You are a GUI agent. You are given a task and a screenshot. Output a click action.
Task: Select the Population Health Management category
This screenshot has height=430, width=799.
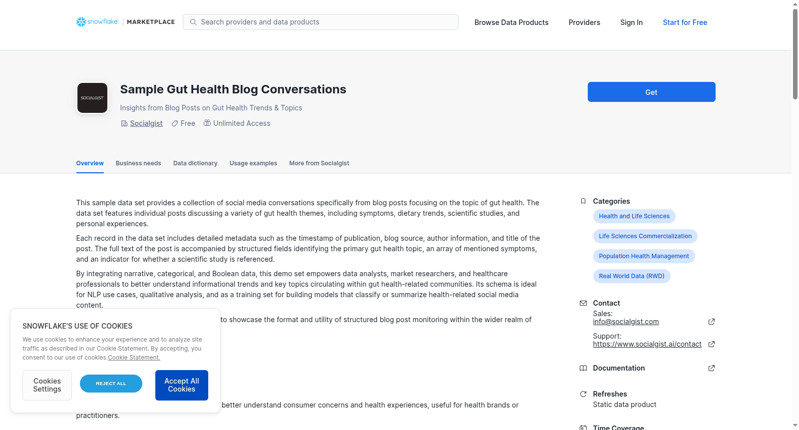[644, 256]
